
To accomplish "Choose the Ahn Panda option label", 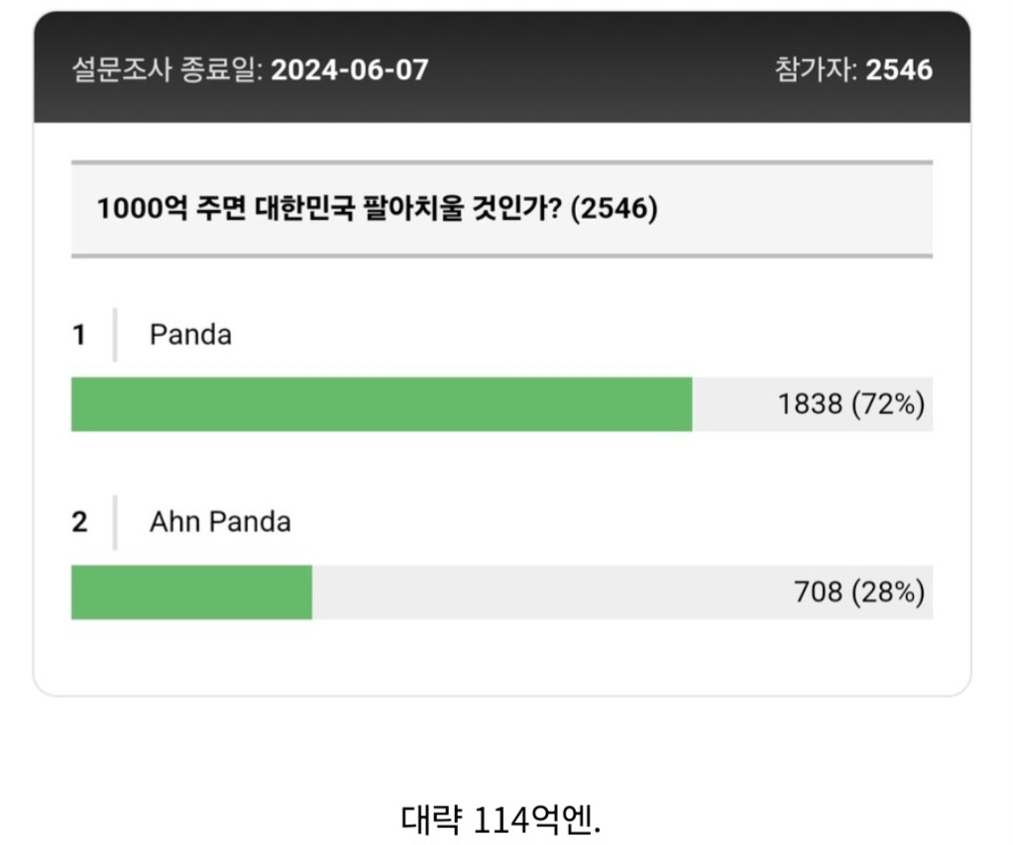I will 220,522.
